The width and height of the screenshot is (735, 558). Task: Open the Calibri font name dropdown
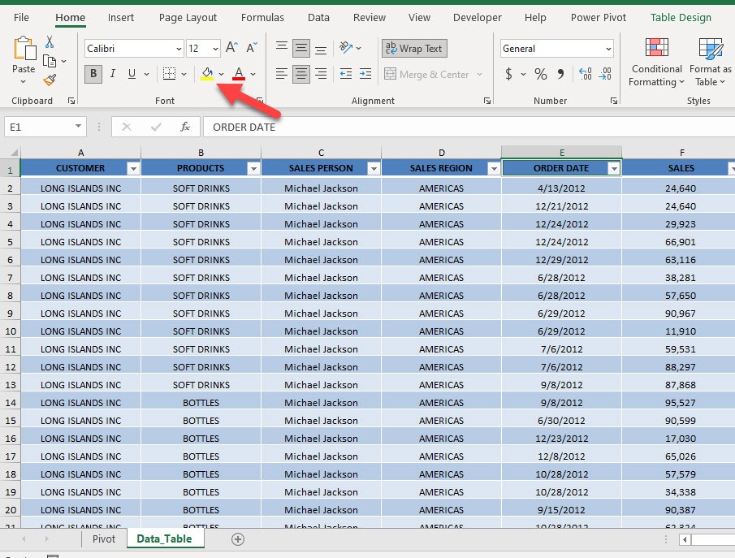[x=179, y=49]
